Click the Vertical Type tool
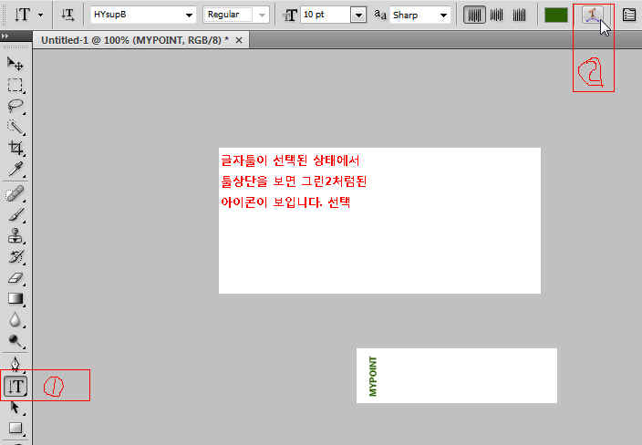Viewport: 642px width, 445px height. pos(16,386)
